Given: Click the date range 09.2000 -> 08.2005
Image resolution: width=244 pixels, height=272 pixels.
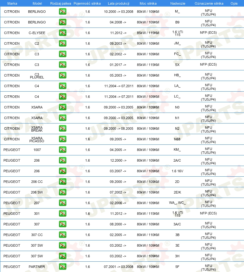Looking at the screenshot, I should [119, 128].
